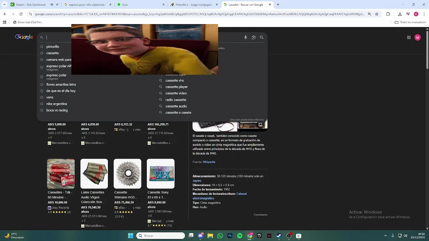Image resolution: width=429 pixels, height=241 pixels.
Task: Pick the 'nike argentina' suggestion
Action: [x=57, y=104]
